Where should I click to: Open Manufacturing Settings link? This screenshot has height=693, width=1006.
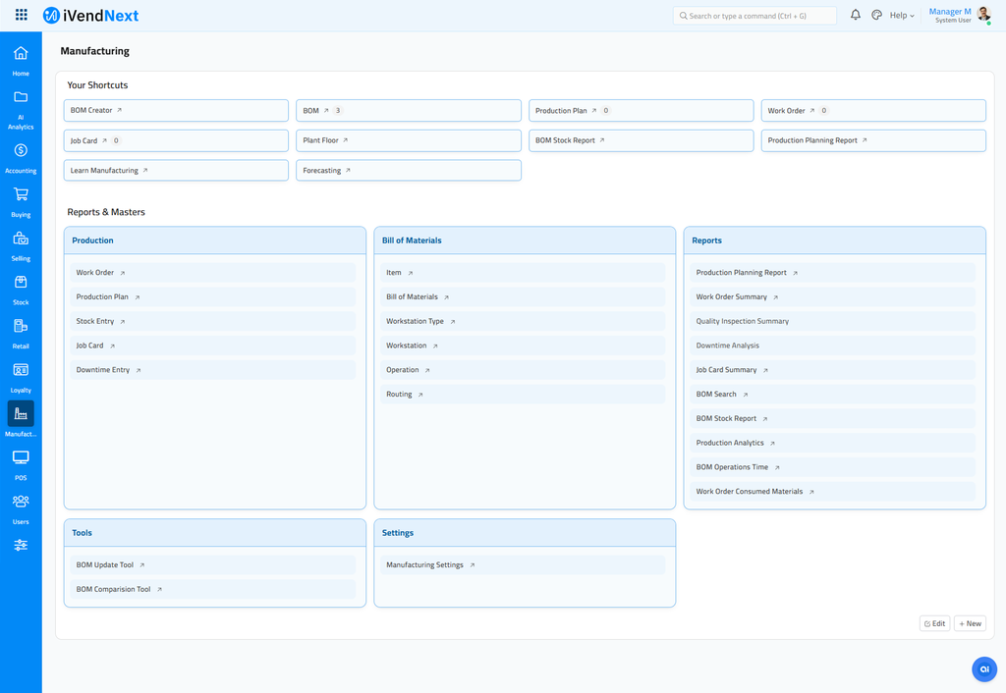click(523, 564)
